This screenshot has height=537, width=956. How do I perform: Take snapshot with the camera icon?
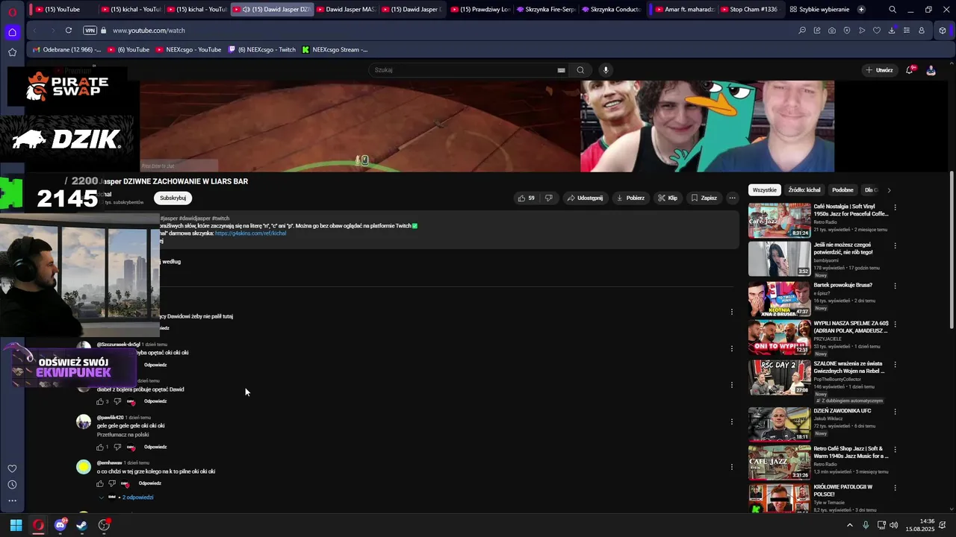[832, 31]
